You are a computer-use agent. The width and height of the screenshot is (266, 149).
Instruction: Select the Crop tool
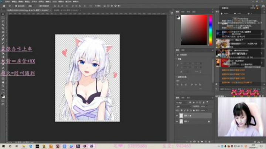tap(3, 28)
